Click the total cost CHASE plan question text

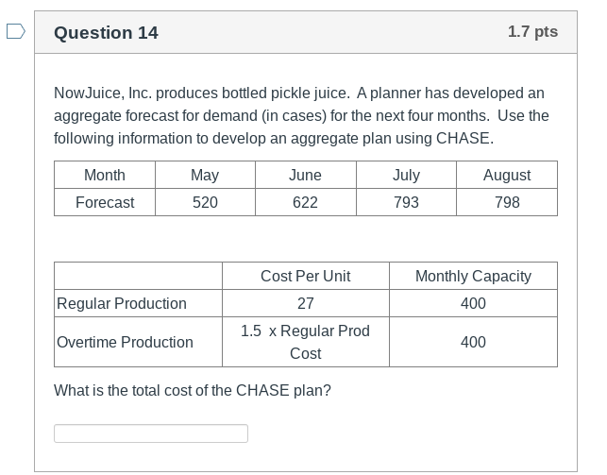tap(194, 390)
